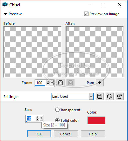
Task: Toggle the Preview on Image checkbox
Action: [x=86, y=14]
